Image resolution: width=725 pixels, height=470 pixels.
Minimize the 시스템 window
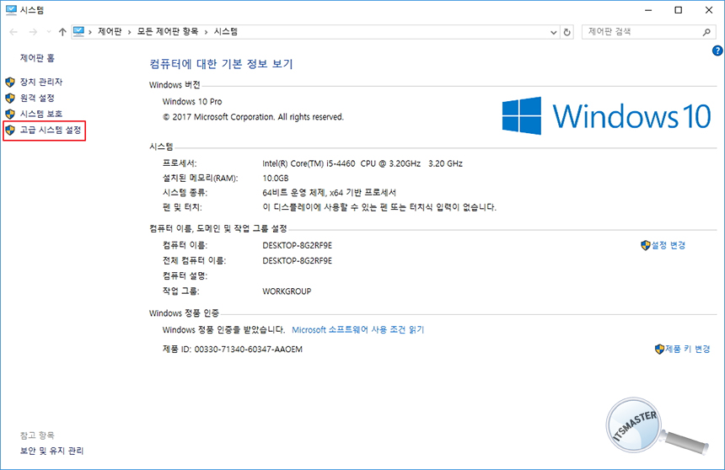pyautogui.click(x=648, y=10)
